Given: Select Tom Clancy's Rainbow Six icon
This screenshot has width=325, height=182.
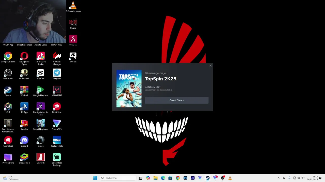Looking at the screenshot, I should pyautogui.click(x=8, y=126).
